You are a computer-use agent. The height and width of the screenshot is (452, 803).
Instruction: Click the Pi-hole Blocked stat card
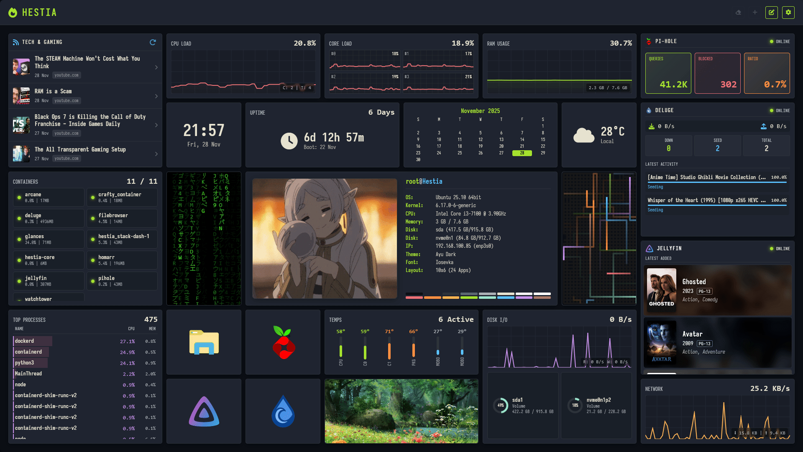pos(717,73)
